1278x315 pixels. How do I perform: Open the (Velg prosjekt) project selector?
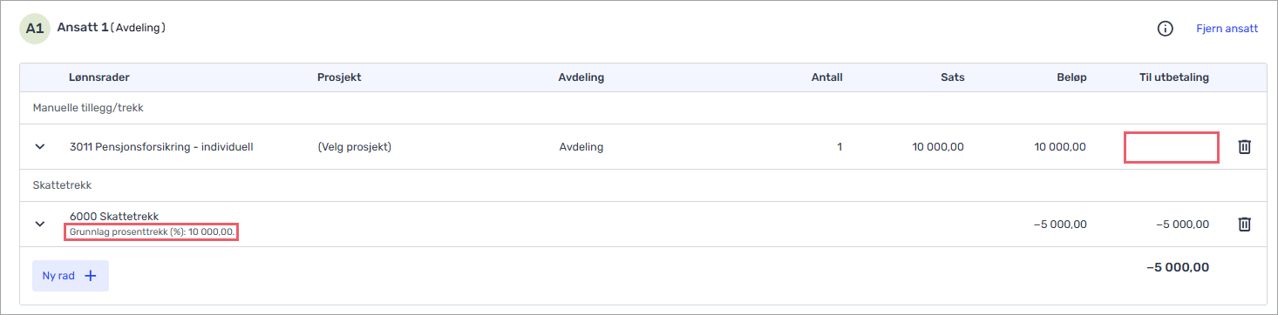(x=354, y=147)
